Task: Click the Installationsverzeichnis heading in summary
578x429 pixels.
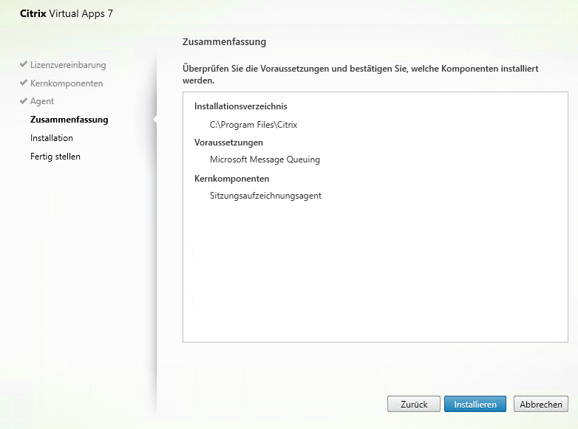Action: click(240, 106)
